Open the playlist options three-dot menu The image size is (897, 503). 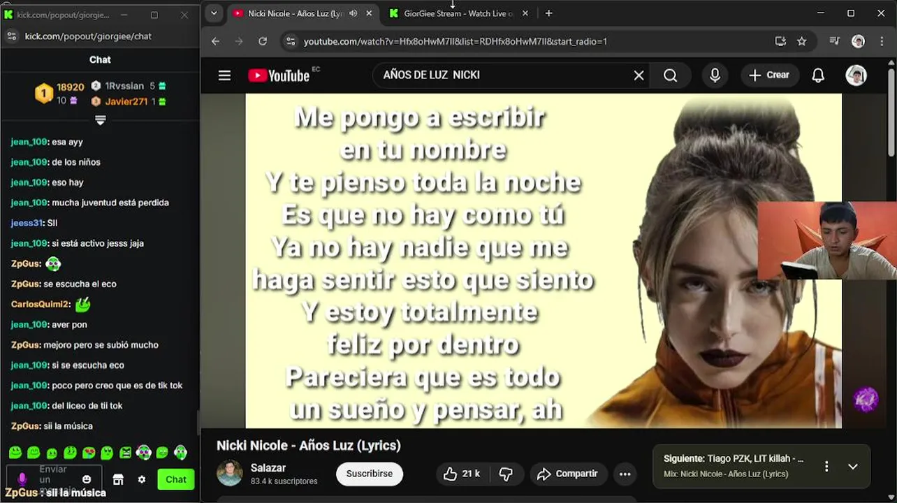click(826, 466)
